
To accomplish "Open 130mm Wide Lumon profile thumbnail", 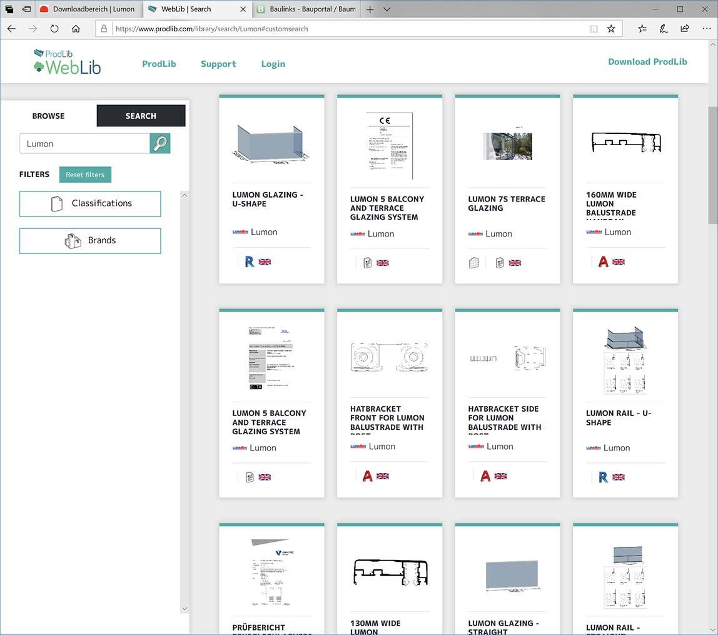I will 390,572.
